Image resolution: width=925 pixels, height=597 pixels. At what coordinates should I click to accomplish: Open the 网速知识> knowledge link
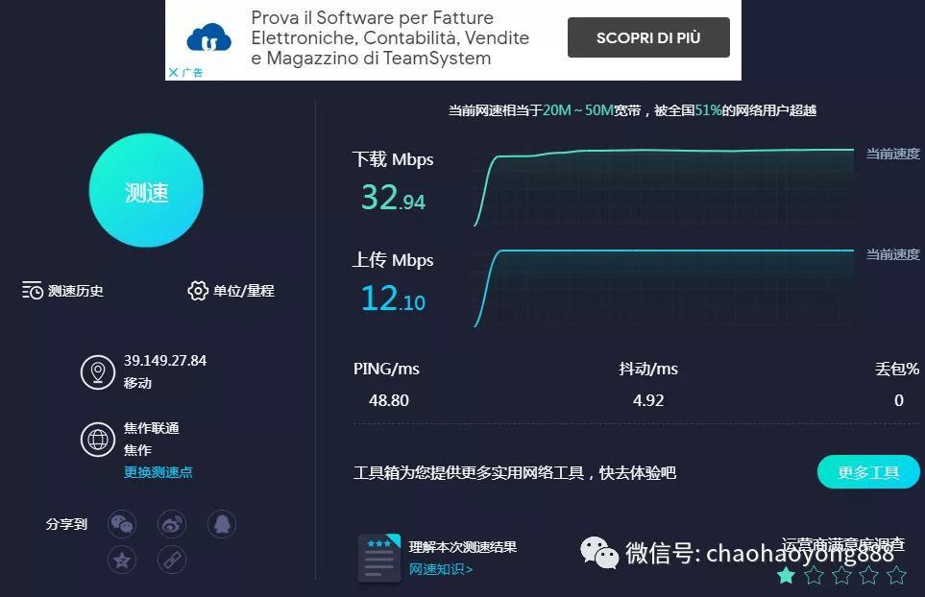click(x=441, y=567)
